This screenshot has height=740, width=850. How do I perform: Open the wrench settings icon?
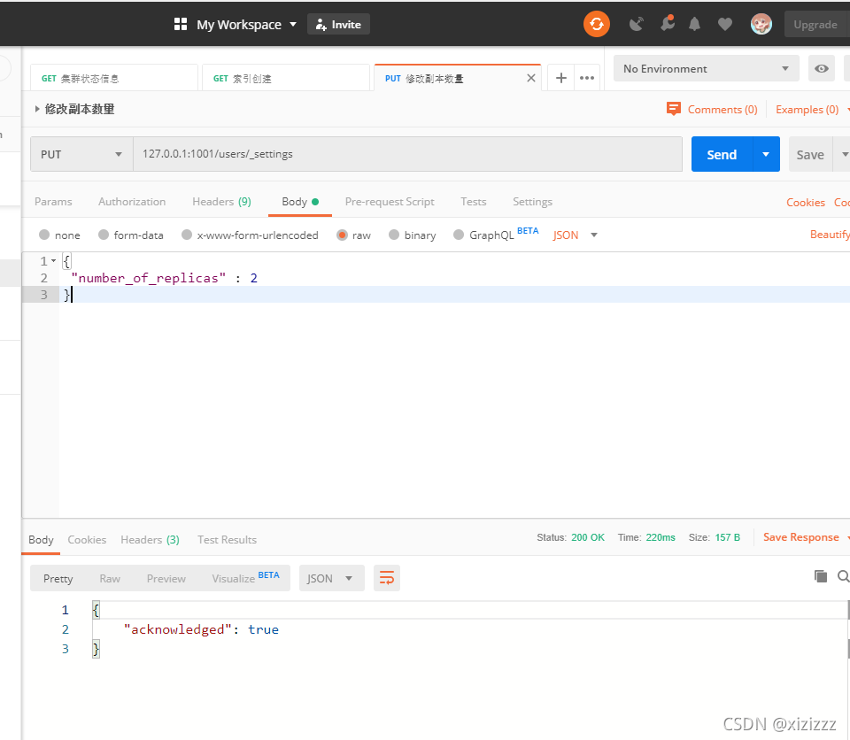(668, 23)
